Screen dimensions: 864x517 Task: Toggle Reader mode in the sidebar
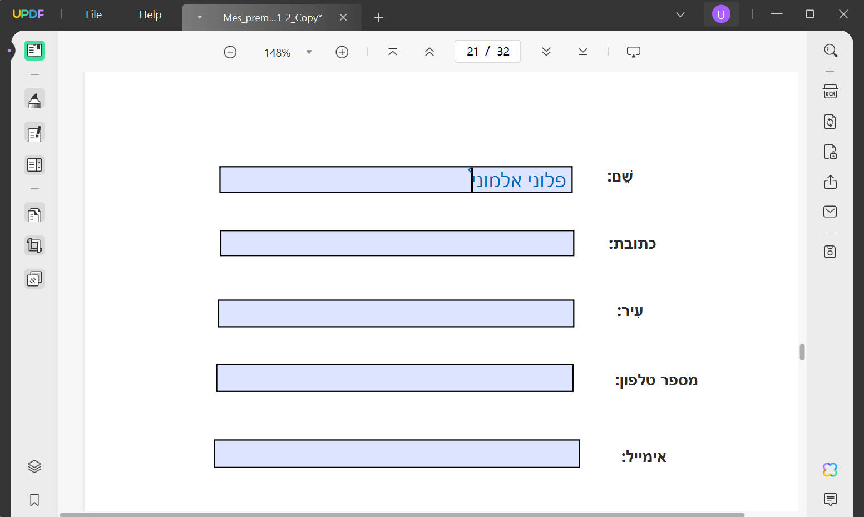point(34,50)
